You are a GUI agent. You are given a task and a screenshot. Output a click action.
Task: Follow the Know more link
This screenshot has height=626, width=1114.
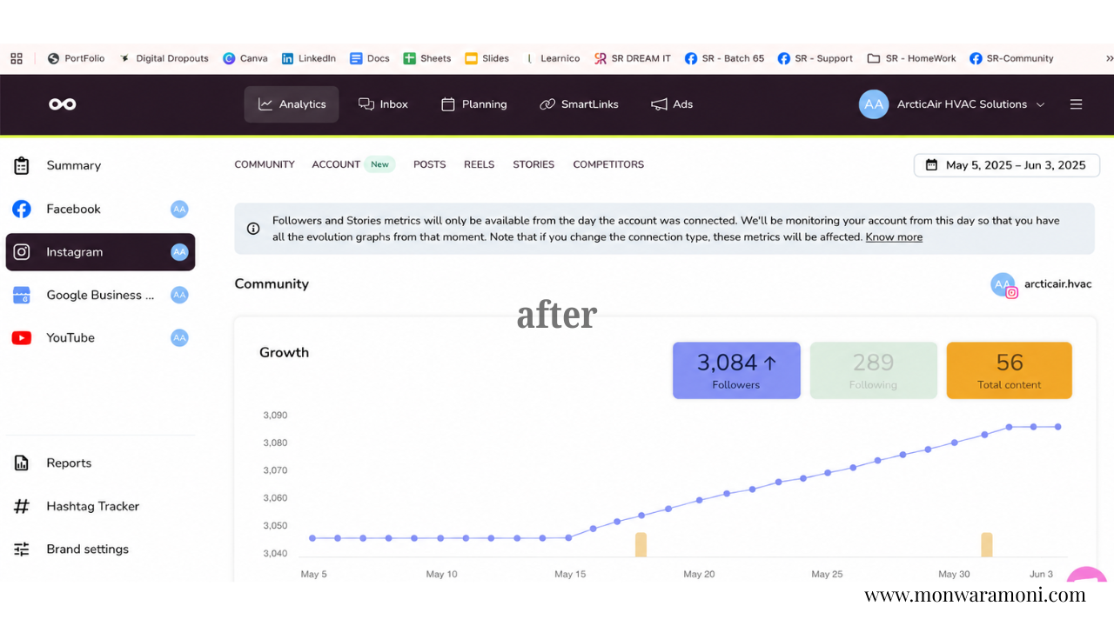point(894,236)
